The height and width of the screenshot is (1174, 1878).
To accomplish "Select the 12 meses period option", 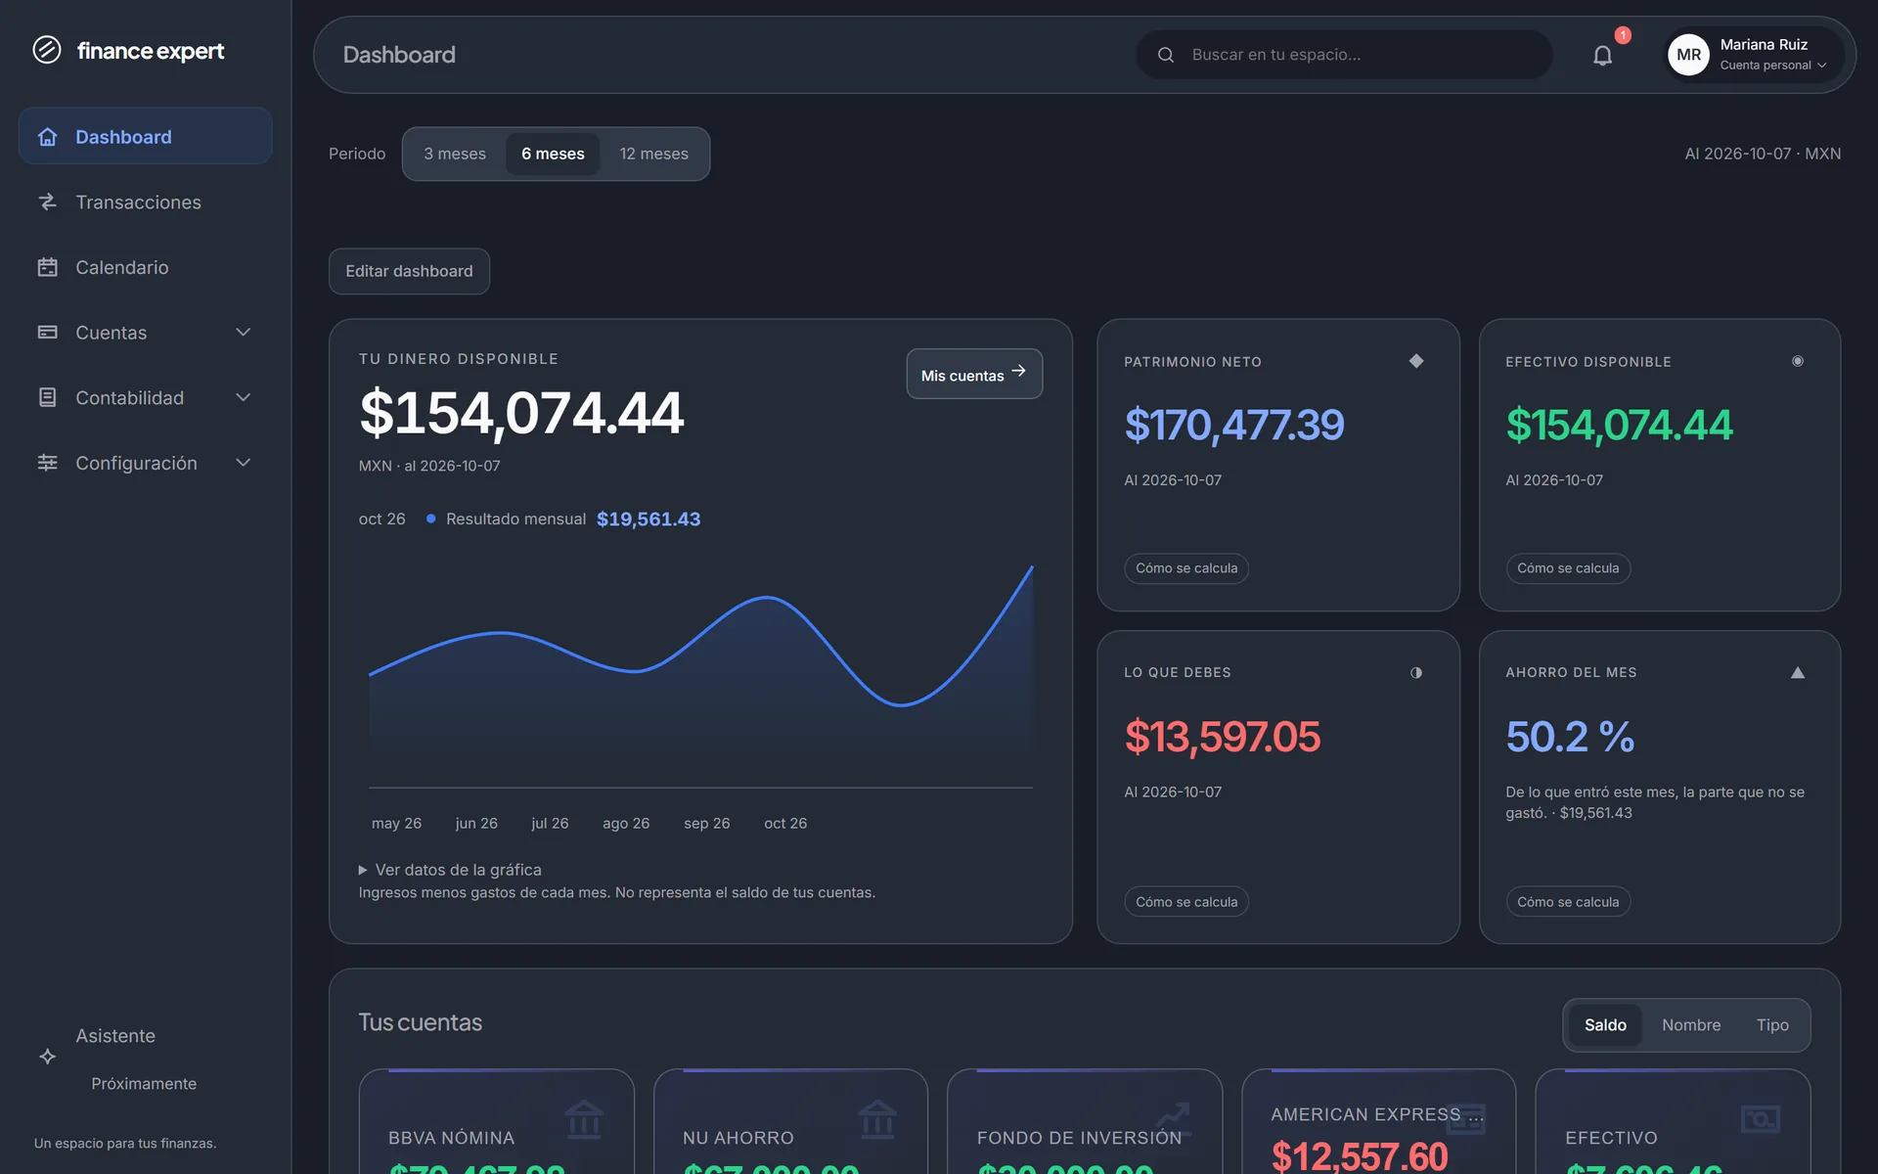I will point(653,154).
